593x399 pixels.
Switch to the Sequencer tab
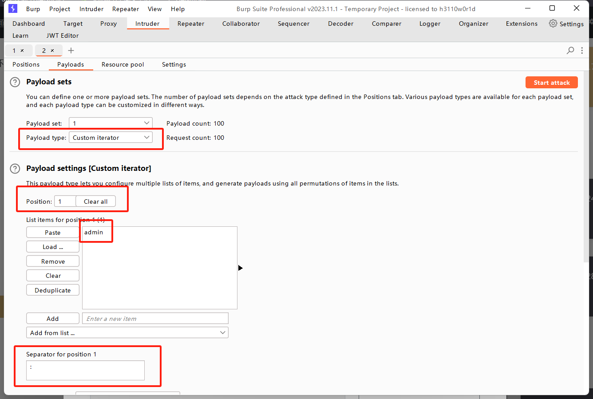[x=293, y=24]
